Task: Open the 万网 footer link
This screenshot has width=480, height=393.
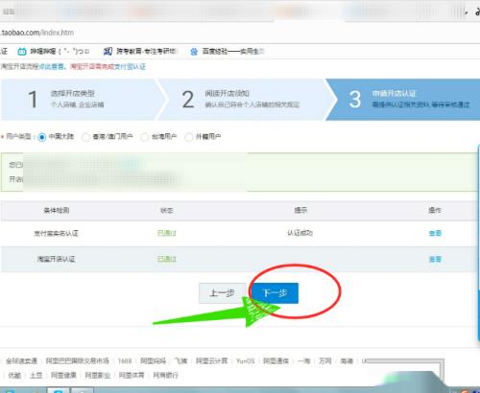Action: pyautogui.click(x=325, y=361)
